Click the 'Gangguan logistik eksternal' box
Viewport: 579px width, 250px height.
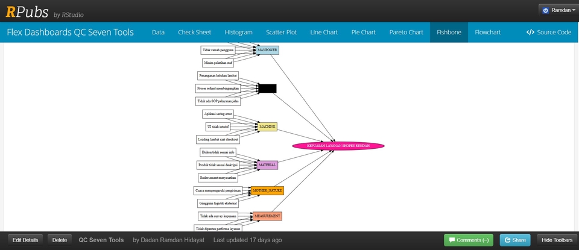pyautogui.click(x=218, y=203)
